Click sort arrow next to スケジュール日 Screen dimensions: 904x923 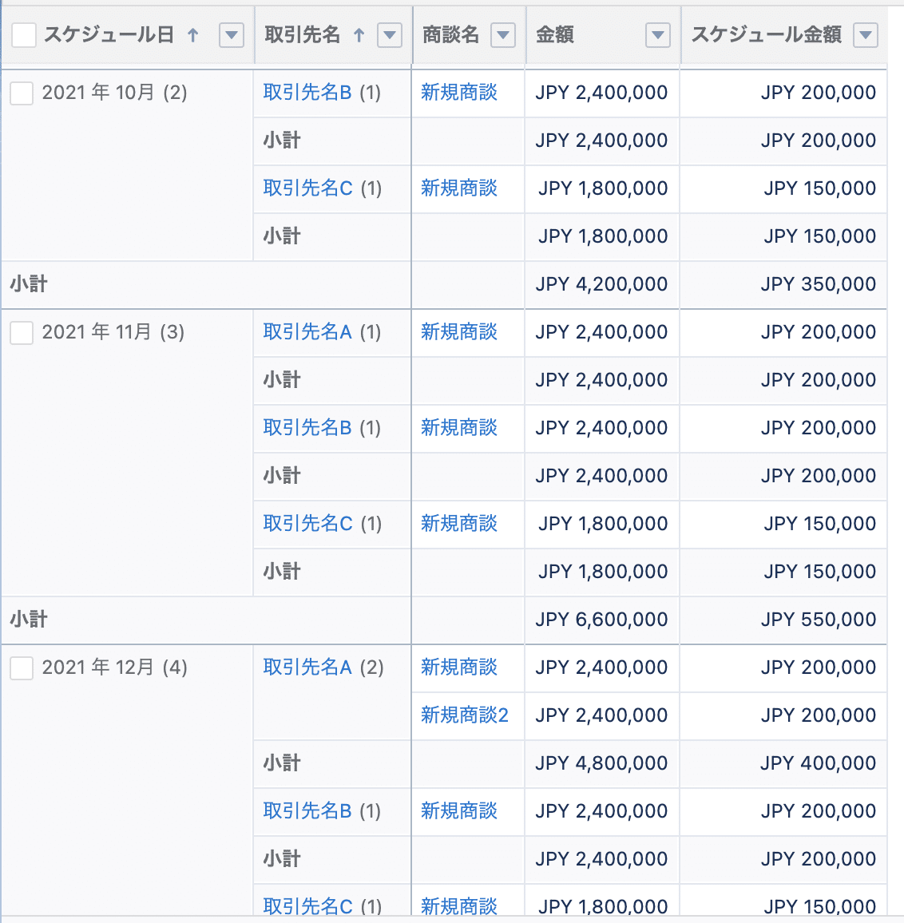192,35
